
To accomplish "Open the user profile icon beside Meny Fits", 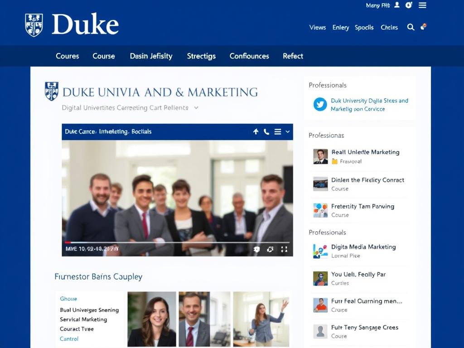I will [x=397, y=5].
